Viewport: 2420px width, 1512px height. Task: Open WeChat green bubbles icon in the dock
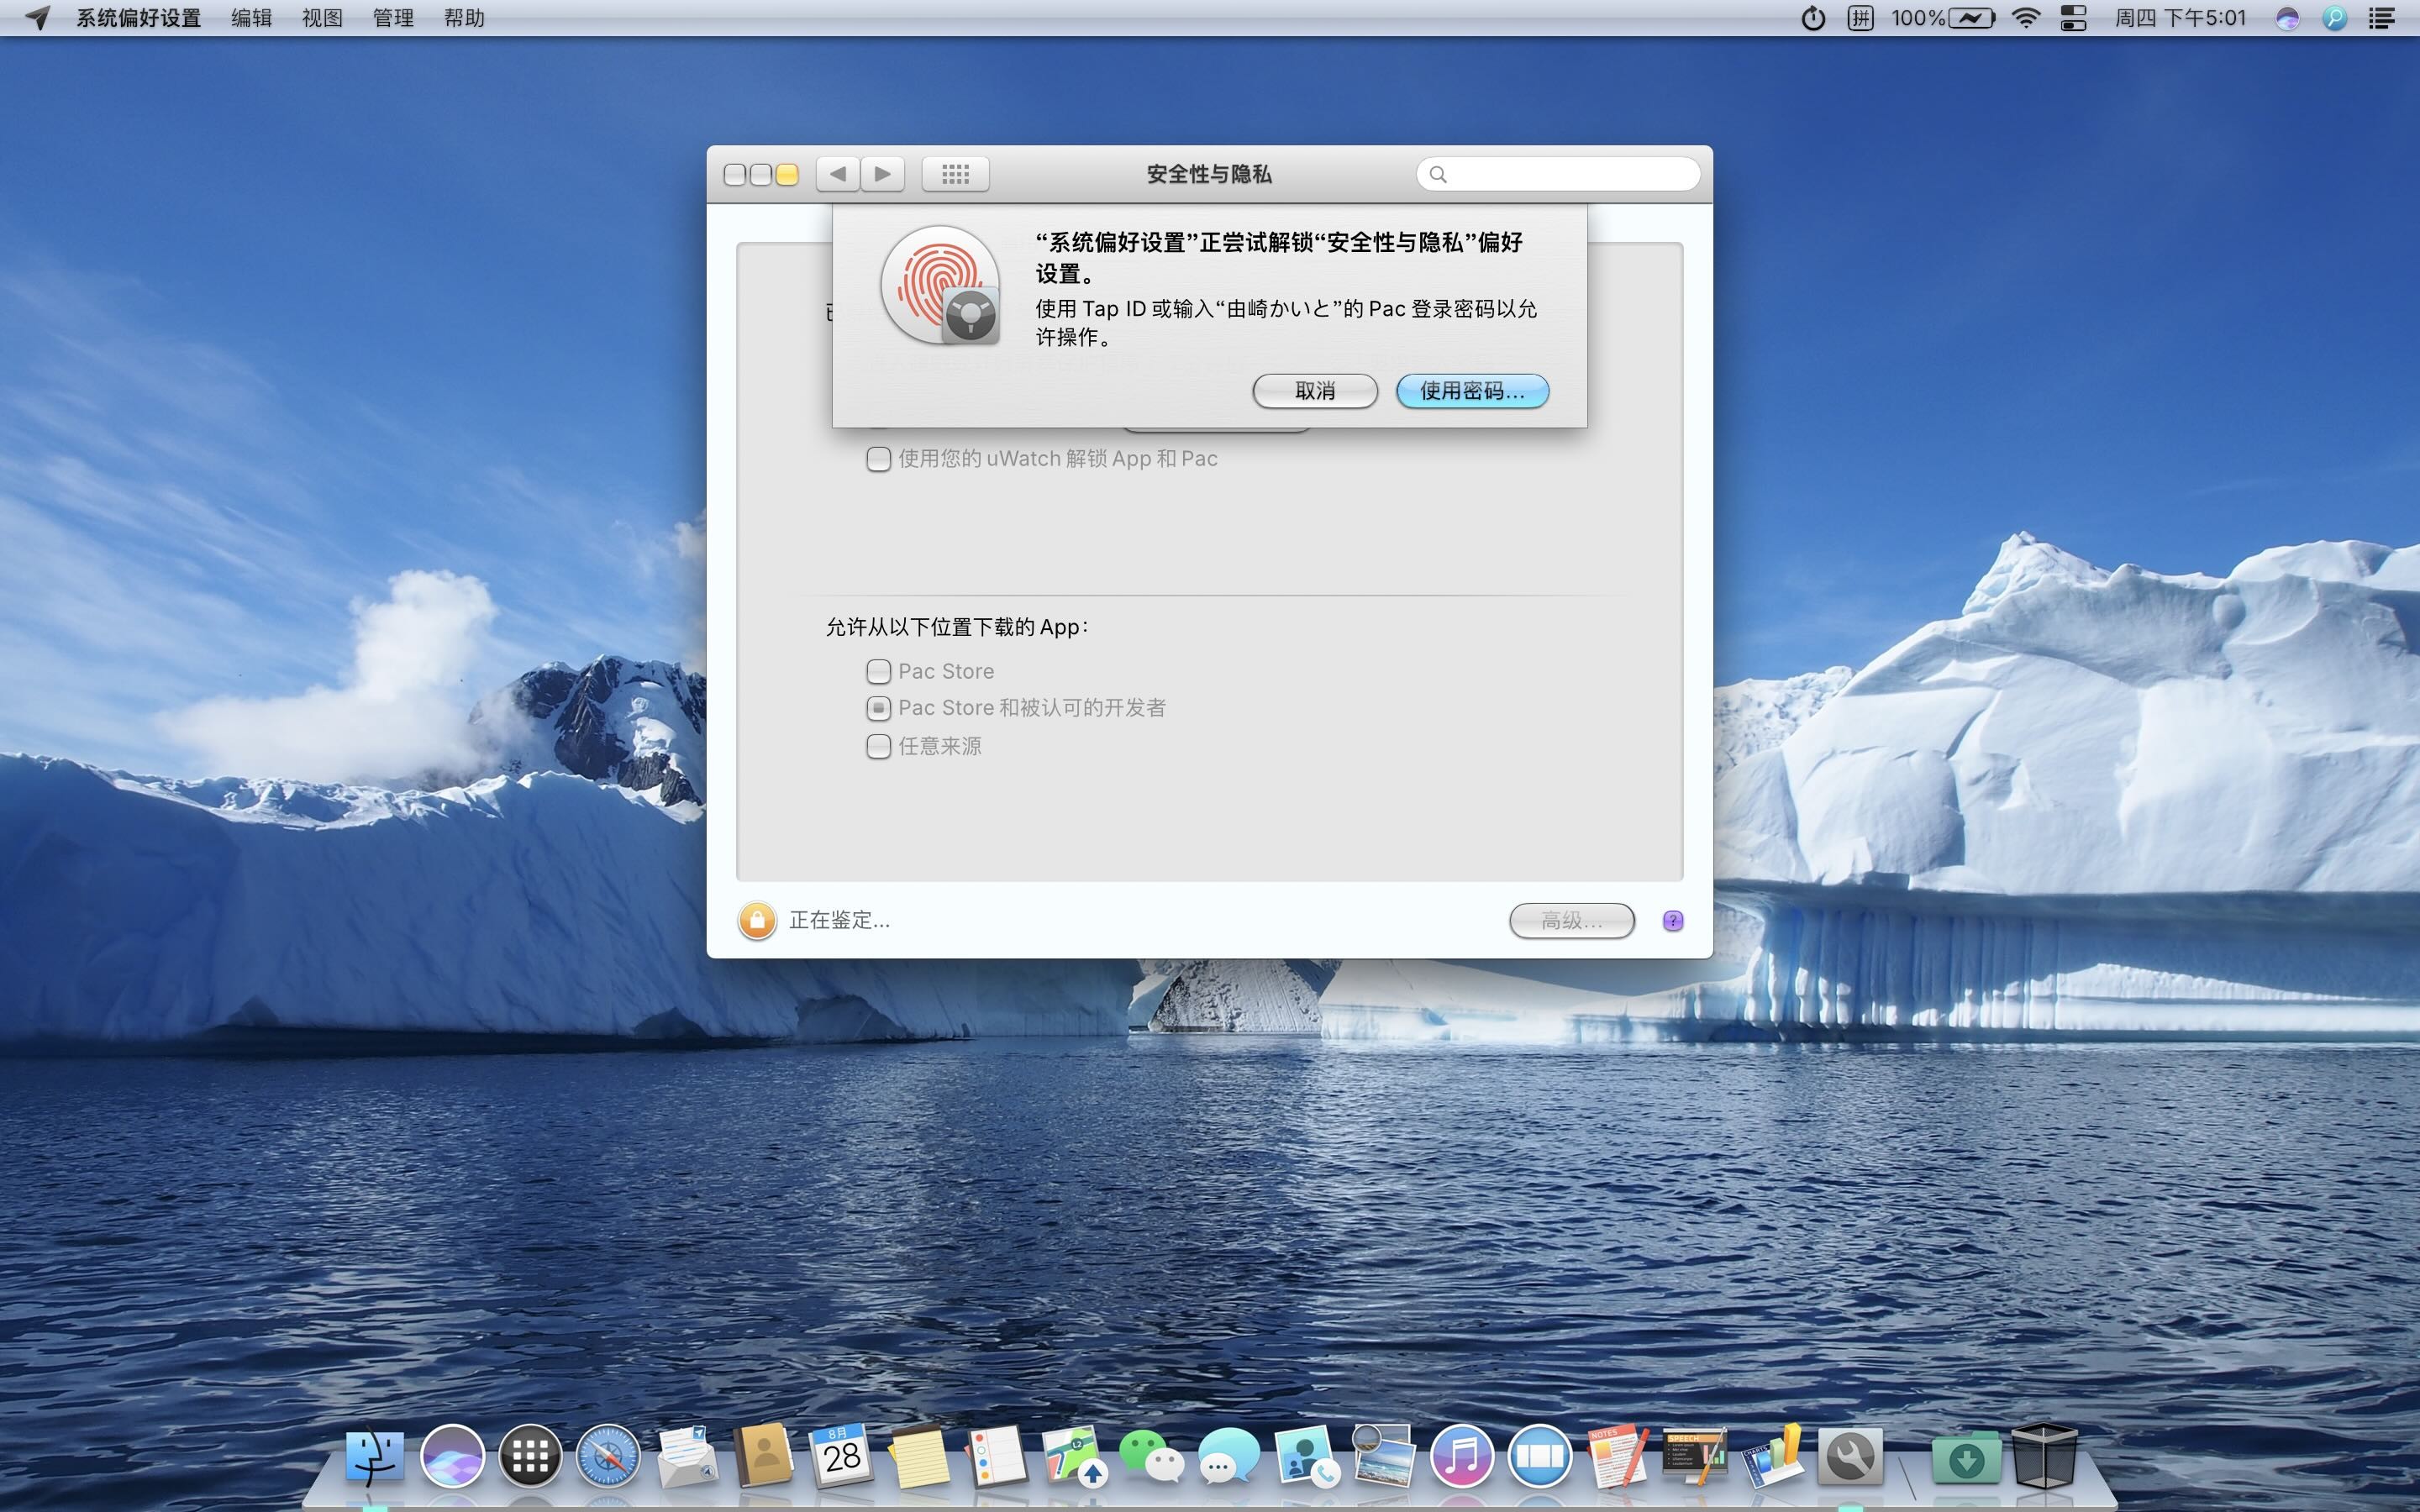tap(1151, 1456)
